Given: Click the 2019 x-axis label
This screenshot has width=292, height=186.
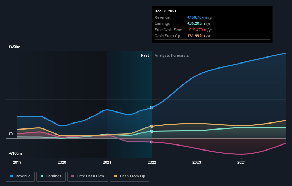Looking at the screenshot, I should coord(17,163).
